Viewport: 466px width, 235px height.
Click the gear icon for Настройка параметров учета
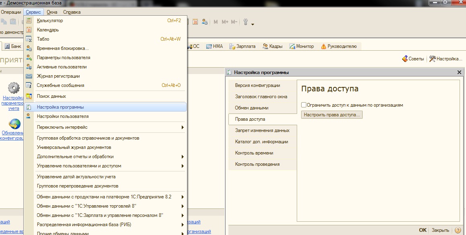point(14,88)
